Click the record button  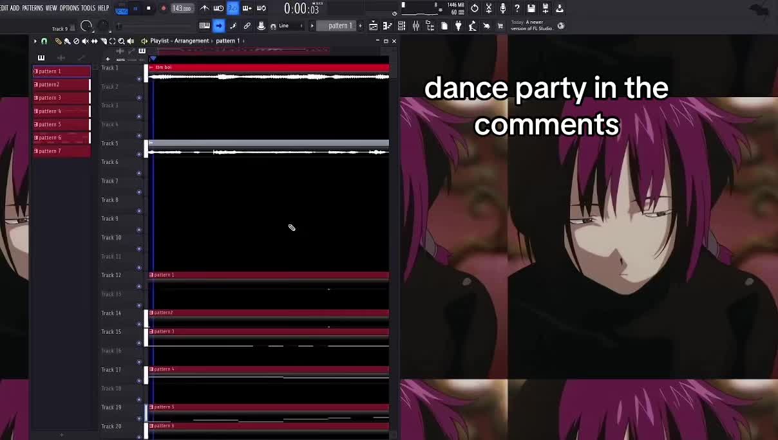[x=164, y=8]
